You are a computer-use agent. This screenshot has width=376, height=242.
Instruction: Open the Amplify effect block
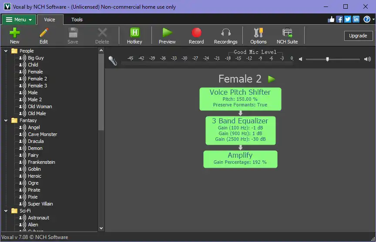click(240, 159)
